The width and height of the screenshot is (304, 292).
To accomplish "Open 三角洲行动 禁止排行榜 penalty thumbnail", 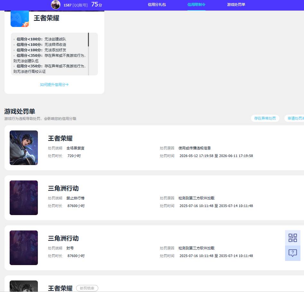I will tap(24, 198).
